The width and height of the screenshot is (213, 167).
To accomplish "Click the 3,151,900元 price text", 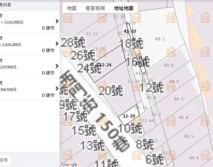I will [14, 22].
